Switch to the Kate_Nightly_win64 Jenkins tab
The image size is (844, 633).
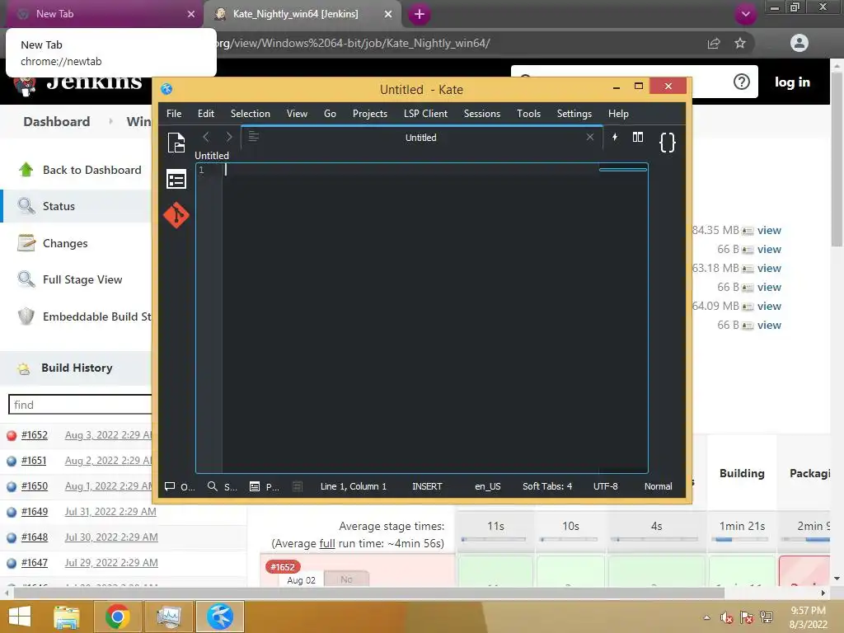click(302, 14)
